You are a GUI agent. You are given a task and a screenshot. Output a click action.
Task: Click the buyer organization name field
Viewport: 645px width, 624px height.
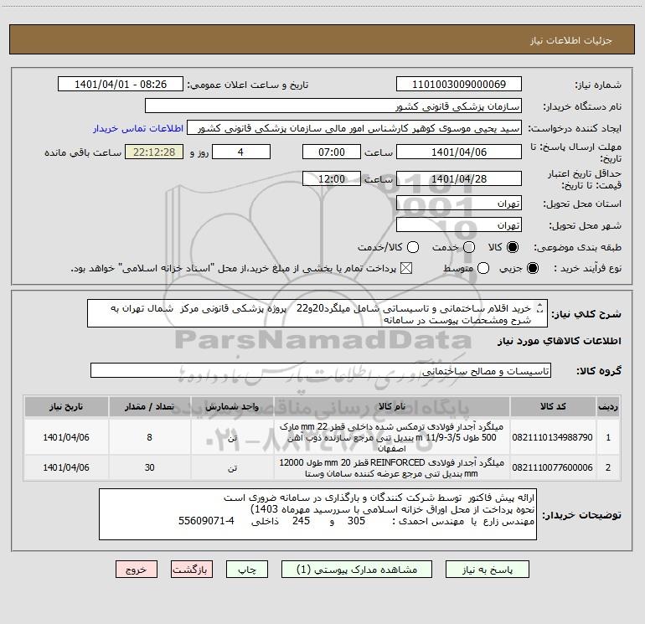coord(333,106)
